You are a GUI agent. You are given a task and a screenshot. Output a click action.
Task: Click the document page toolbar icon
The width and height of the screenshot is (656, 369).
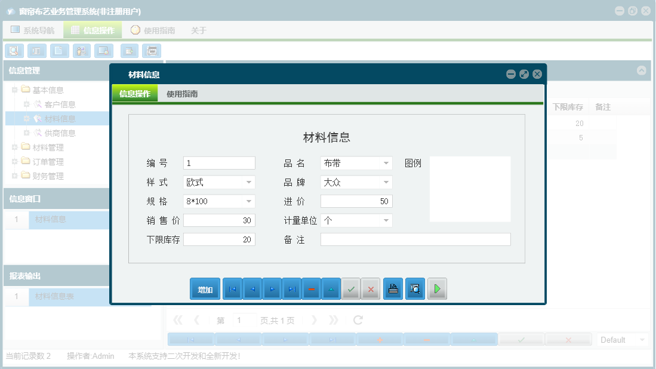coord(60,51)
